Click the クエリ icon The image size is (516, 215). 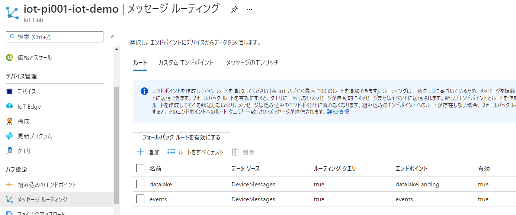[x=10, y=151]
